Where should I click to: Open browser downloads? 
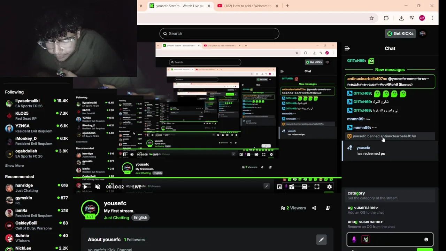(x=401, y=18)
